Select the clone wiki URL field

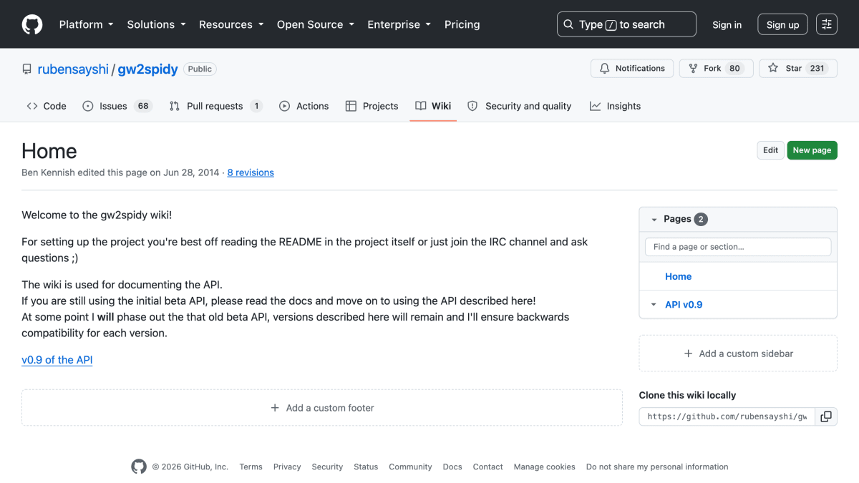(727, 416)
